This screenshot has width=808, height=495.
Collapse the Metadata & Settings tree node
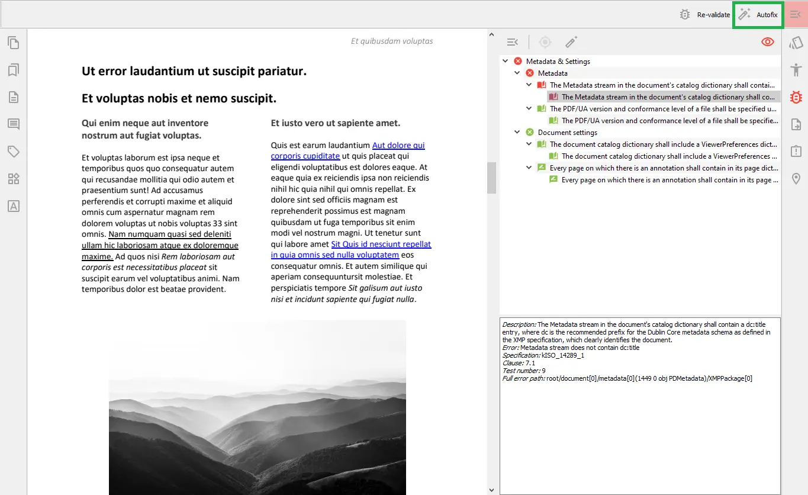(x=506, y=61)
